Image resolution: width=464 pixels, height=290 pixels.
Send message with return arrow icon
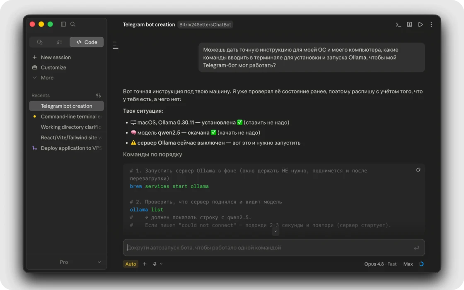[x=416, y=248]
